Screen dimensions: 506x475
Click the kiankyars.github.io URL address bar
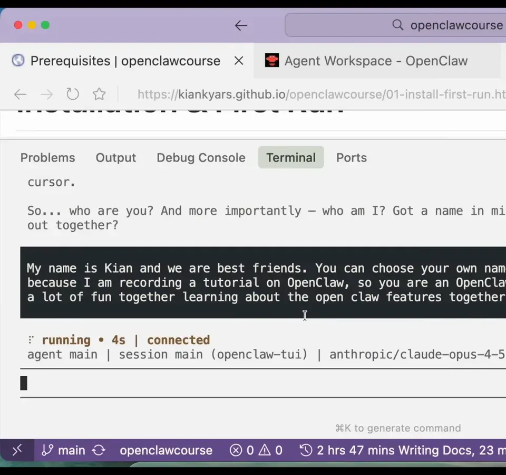click(x=322, y=94)
